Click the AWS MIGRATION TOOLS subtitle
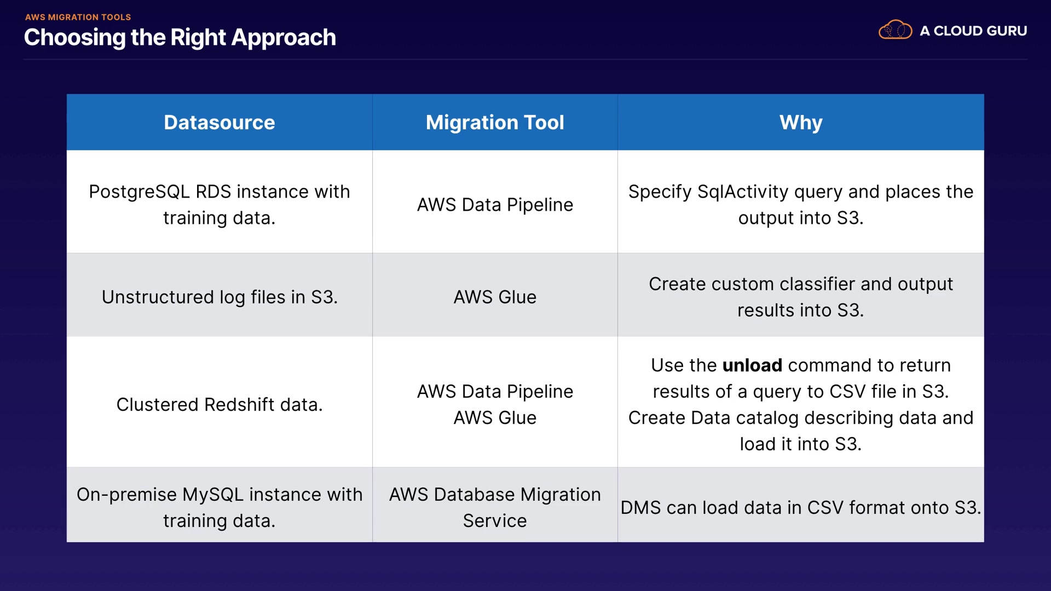This screenshot has width=1051, height=591. click(78, 17)
